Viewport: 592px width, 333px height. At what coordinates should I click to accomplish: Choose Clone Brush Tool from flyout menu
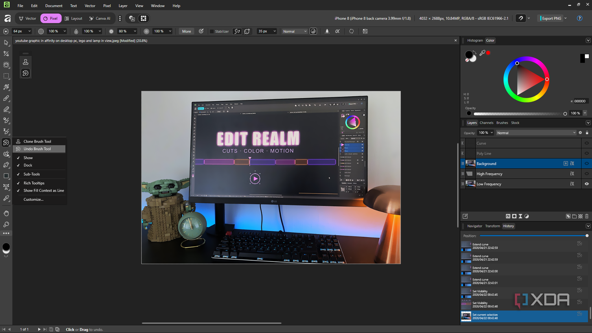(37, 141)
